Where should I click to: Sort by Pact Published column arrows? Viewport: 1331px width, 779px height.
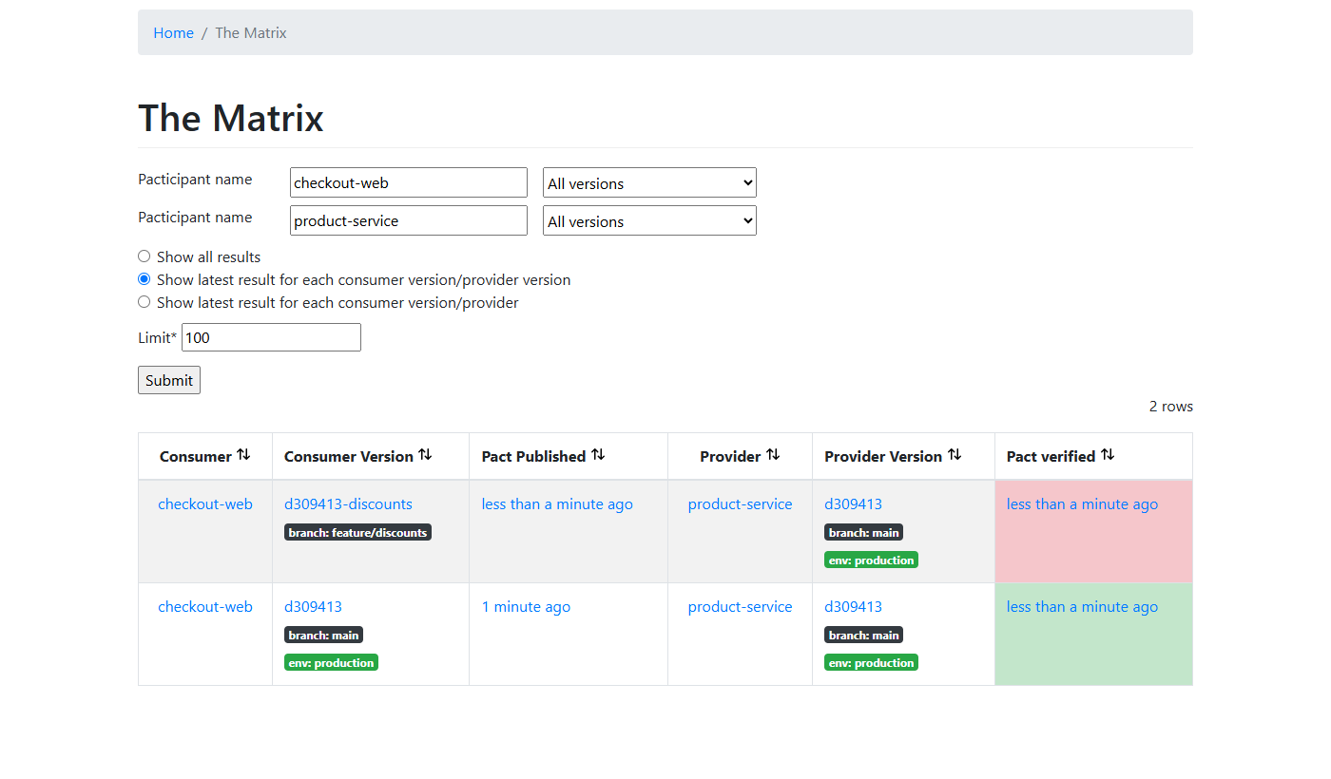pyautogui.click(x=598, y=455)
